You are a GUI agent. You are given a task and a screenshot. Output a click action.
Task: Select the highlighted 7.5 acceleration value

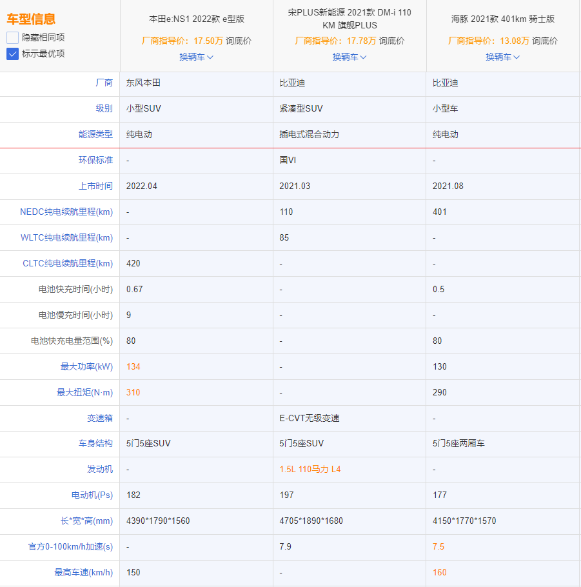438,547
